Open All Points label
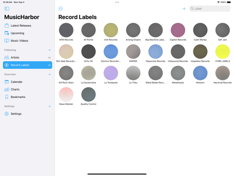Viewport: 234px width, 176px height. point(89,30)
